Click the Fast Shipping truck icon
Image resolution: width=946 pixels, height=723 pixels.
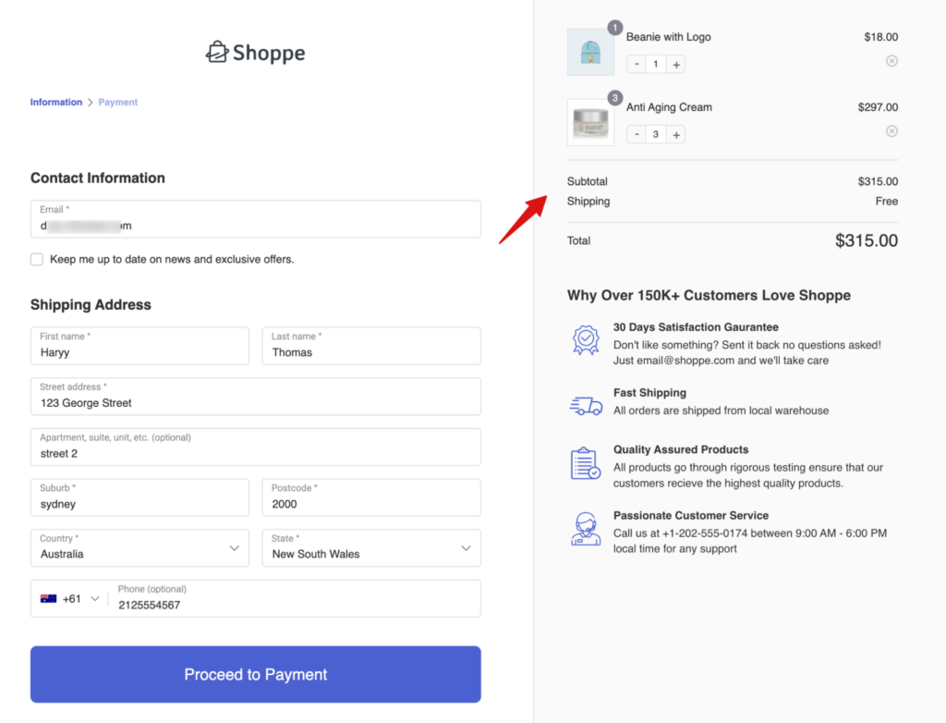pos(586,405)
